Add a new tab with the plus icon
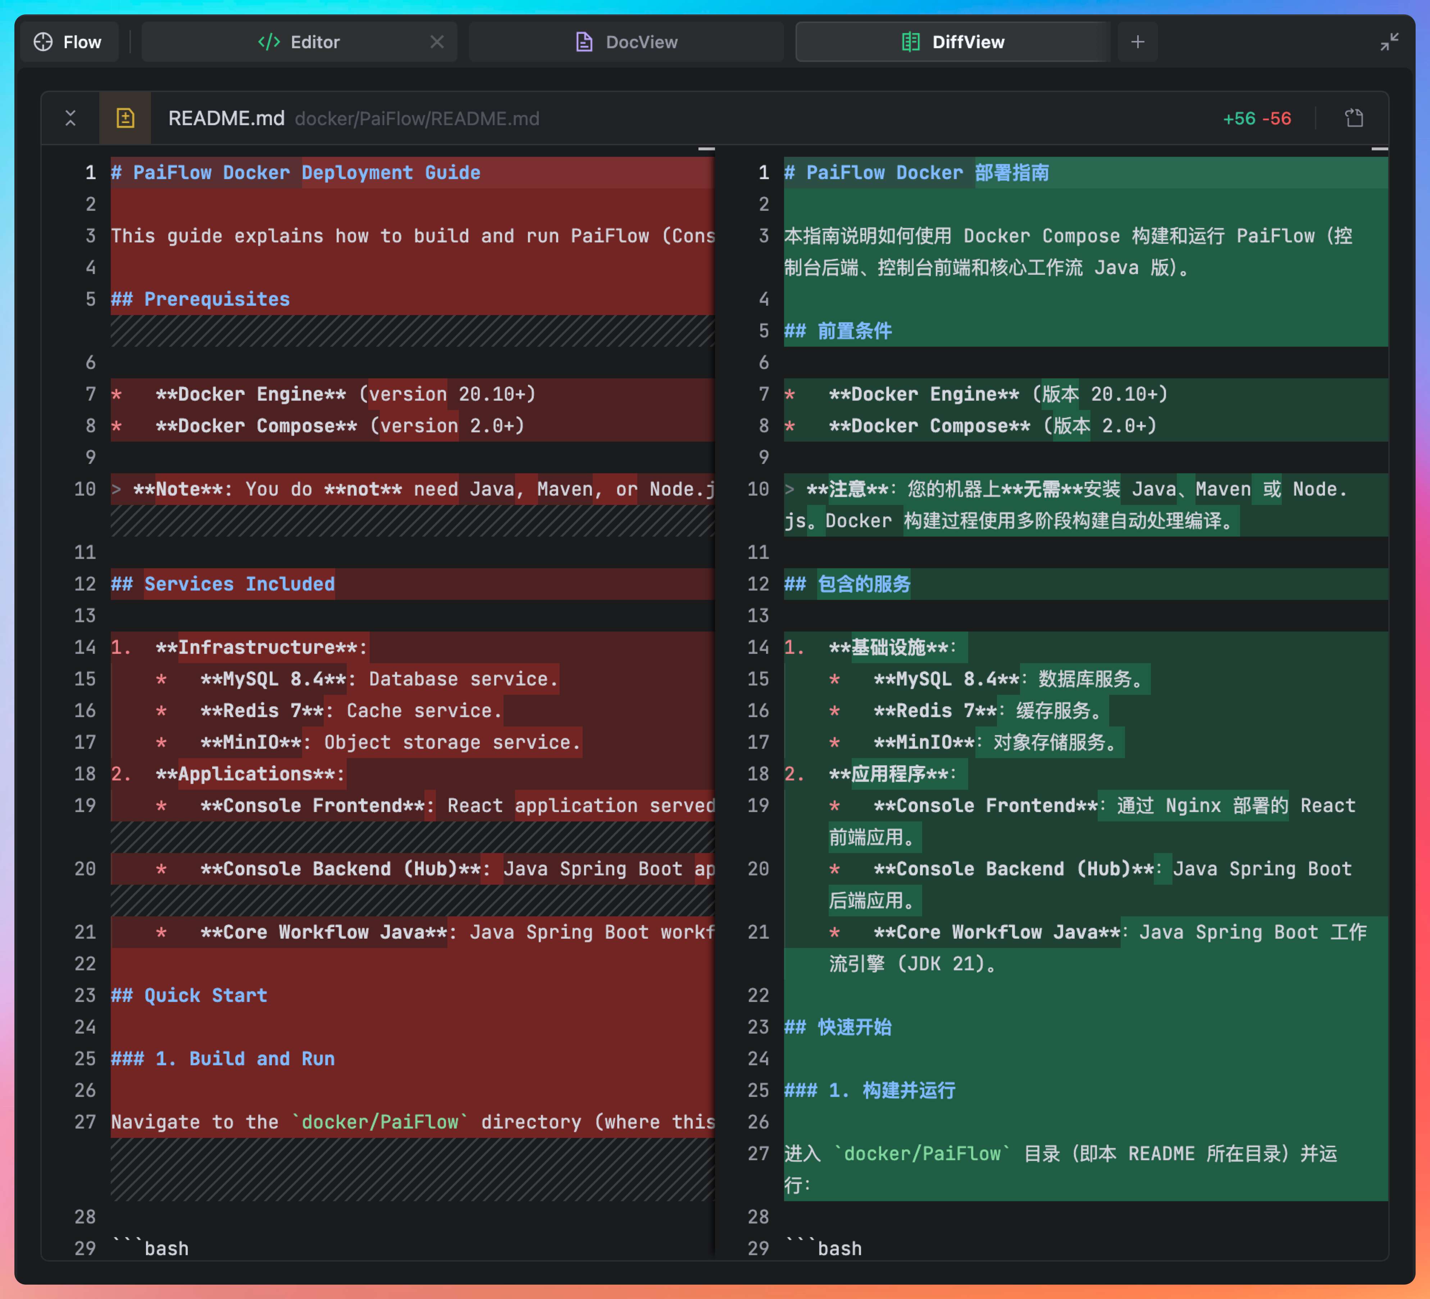This screenshot has width=1430, height=1299. click(x=1137, y=42)
